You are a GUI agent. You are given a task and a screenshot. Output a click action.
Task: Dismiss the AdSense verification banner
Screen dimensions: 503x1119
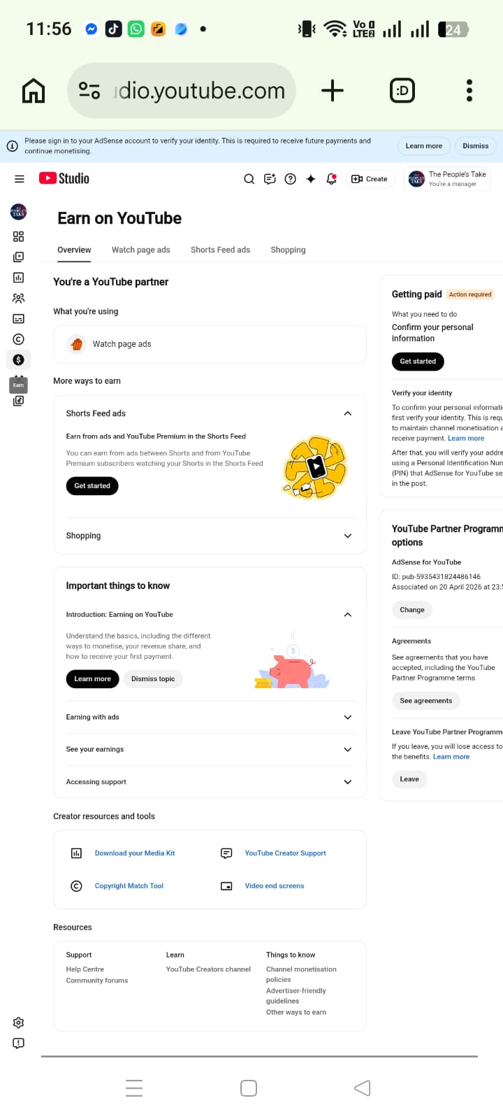tap(475, 146)
